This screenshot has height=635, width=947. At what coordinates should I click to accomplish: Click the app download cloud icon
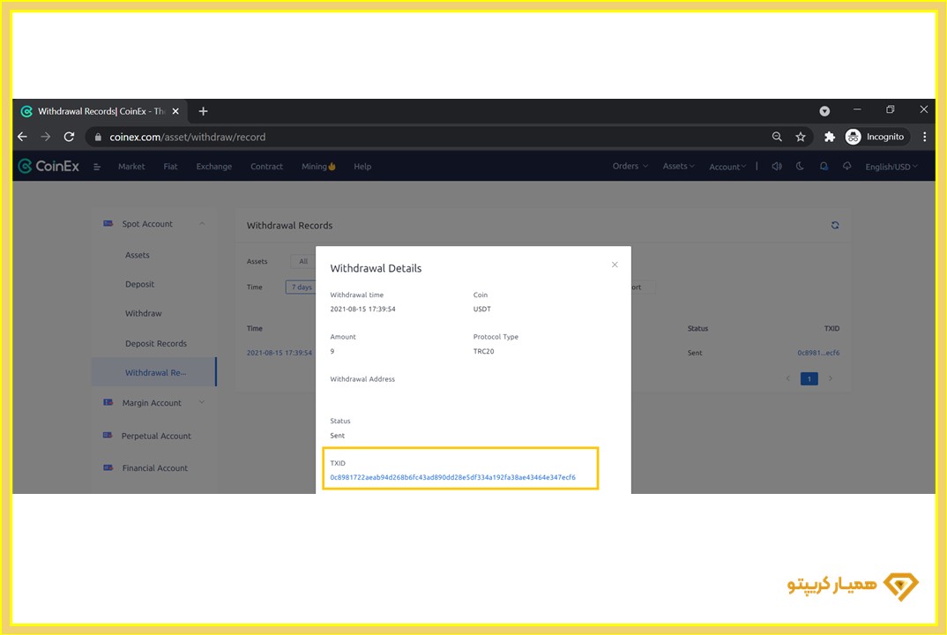[x=847, y=166]
